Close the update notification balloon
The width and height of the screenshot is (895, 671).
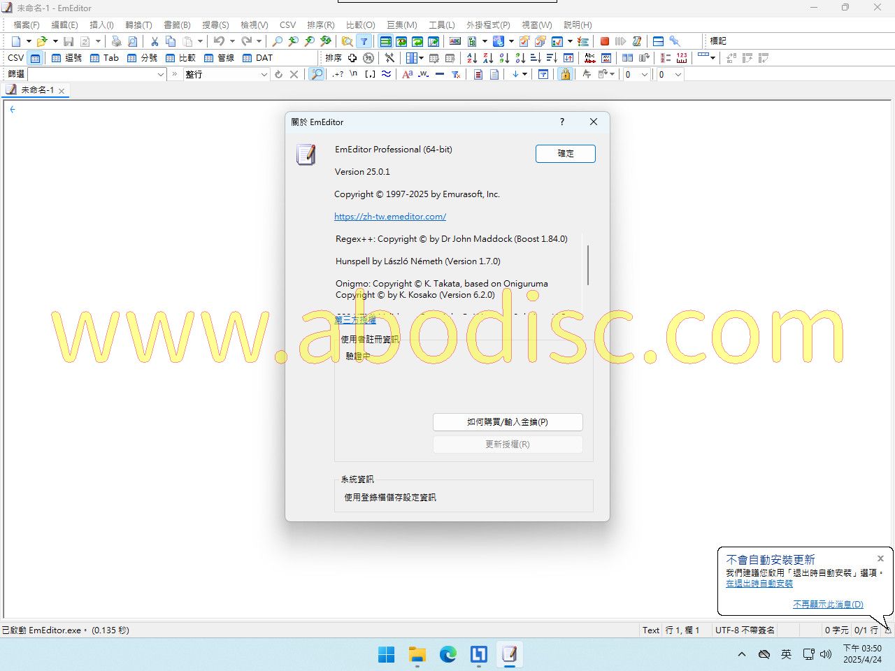coord(880,558)
